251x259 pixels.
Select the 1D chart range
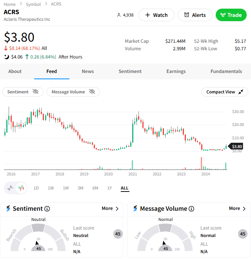pos(36,188)
